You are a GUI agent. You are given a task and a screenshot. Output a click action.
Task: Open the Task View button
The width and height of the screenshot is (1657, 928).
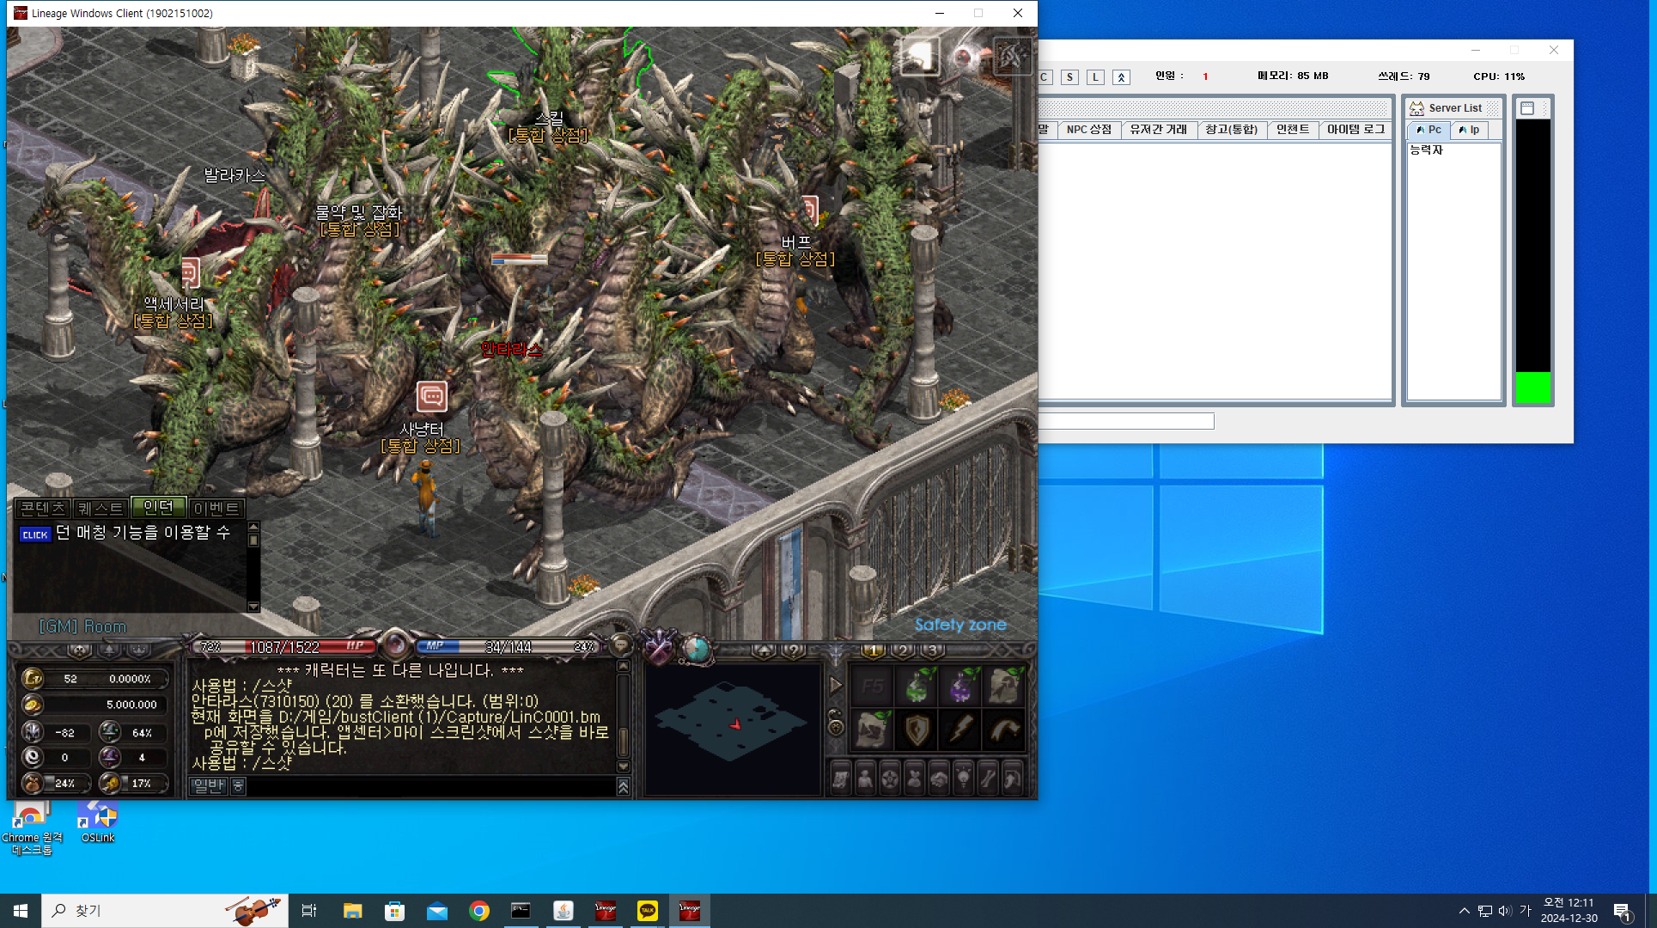coord(309,911)
